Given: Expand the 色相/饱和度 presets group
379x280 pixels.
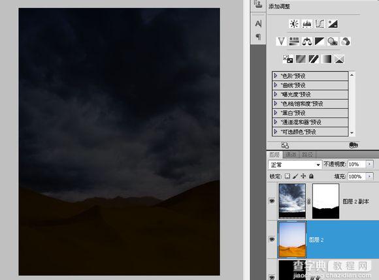Looking at the screenshot, I should (x=275, y=104).
